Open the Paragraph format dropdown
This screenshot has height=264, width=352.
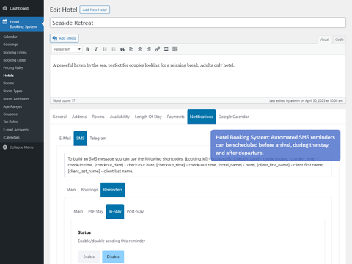67,49
